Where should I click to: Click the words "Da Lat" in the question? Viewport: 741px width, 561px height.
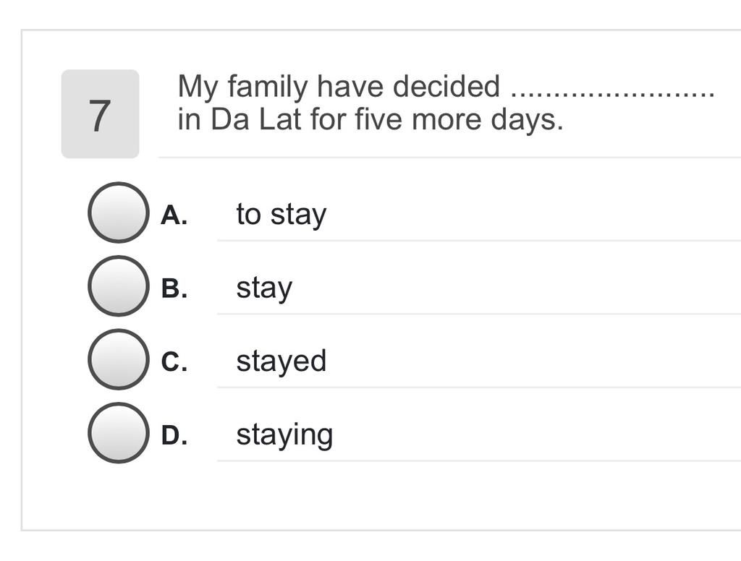[255, 119]
